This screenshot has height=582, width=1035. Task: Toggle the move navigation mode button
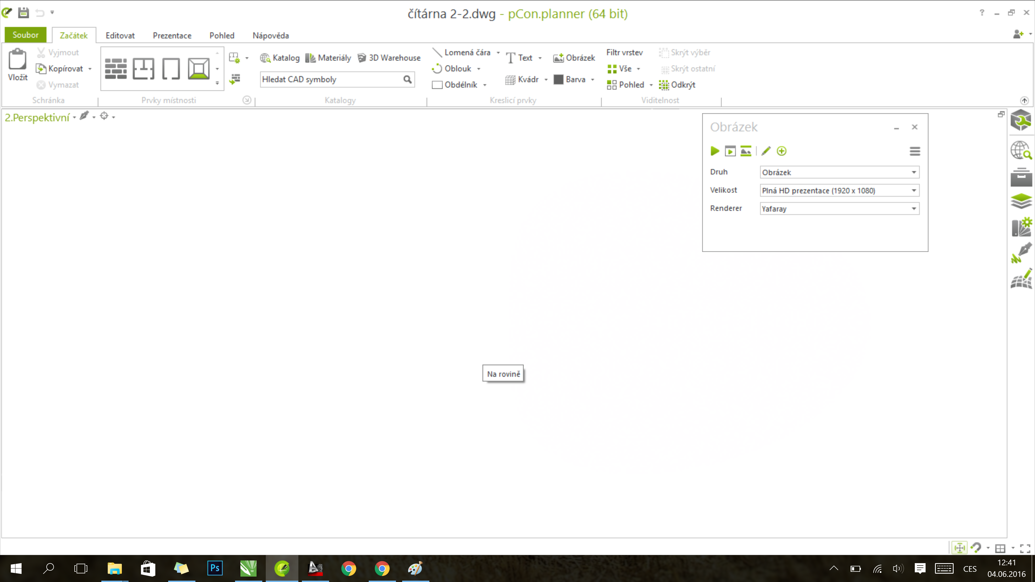coord(960,548)
